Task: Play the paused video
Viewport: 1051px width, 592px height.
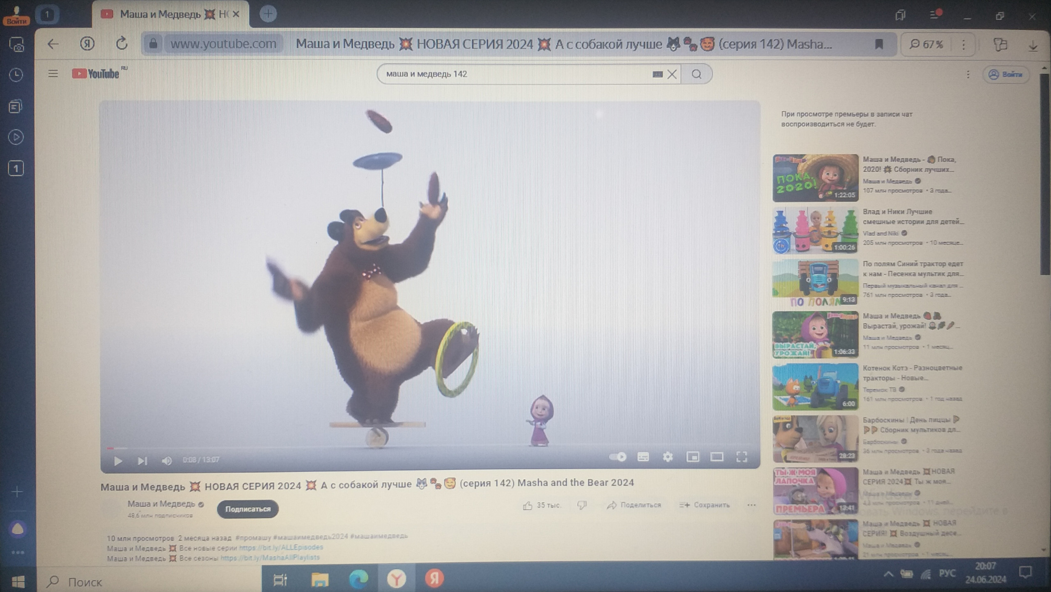Action: pos(118,461)
